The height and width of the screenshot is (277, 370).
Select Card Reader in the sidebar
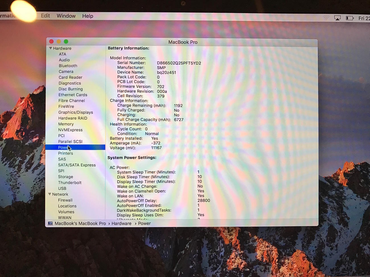(71, 77)
